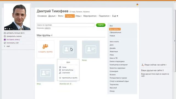Select the Группы tab

(70, 16)
